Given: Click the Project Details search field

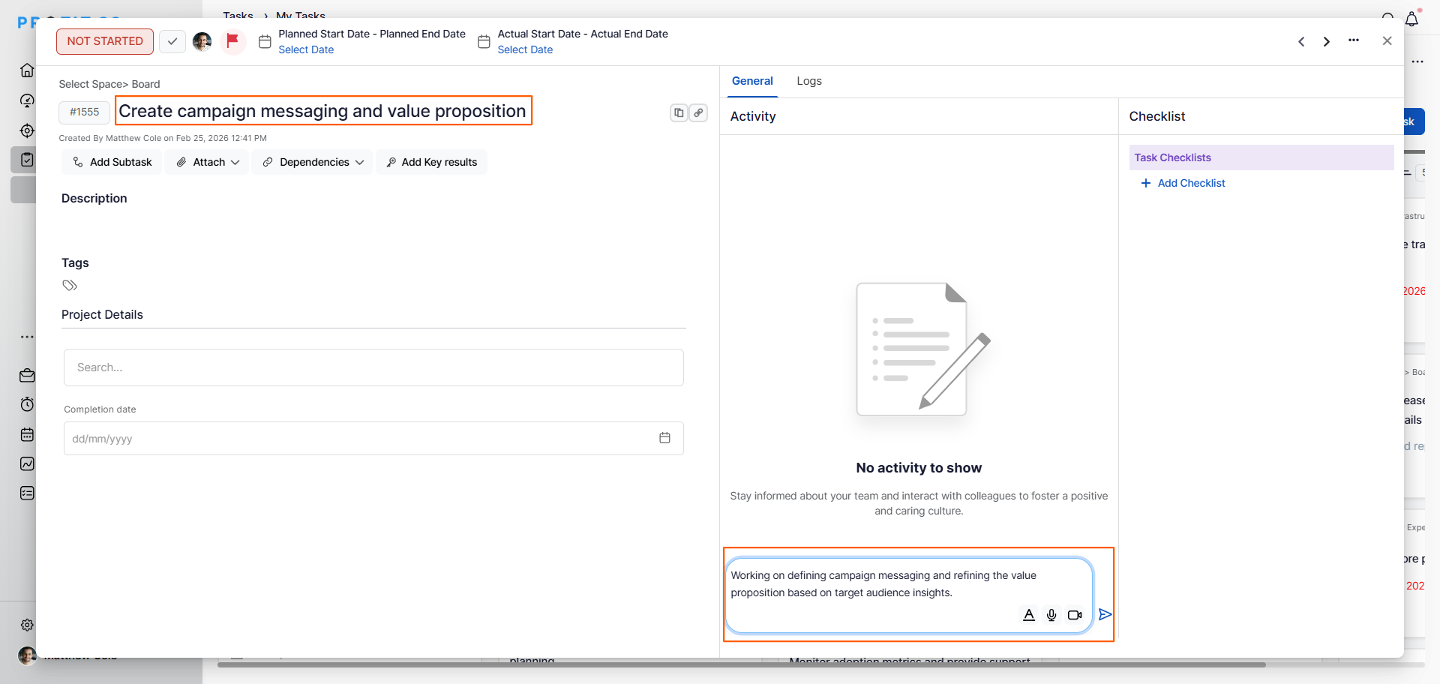Looking at the screenshot, I should point(373,367).
